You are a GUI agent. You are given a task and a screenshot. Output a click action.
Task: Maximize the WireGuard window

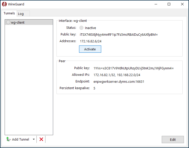(169, 4)
